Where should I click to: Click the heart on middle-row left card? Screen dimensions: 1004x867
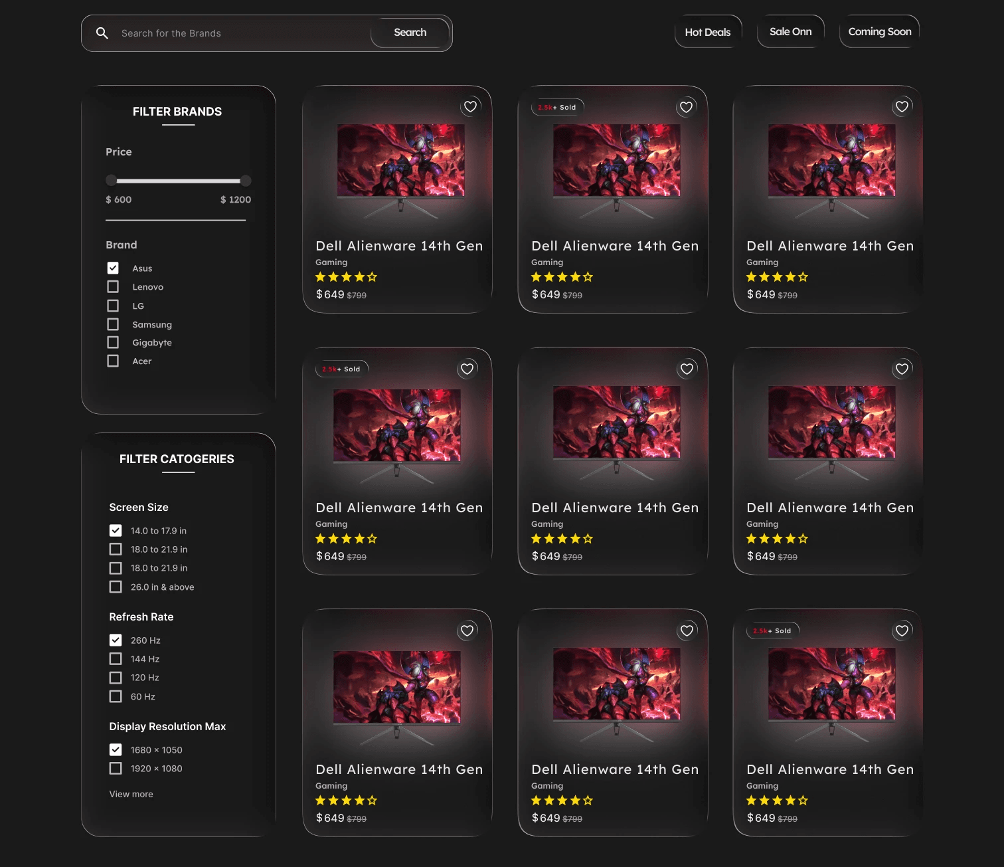[467, 369]
